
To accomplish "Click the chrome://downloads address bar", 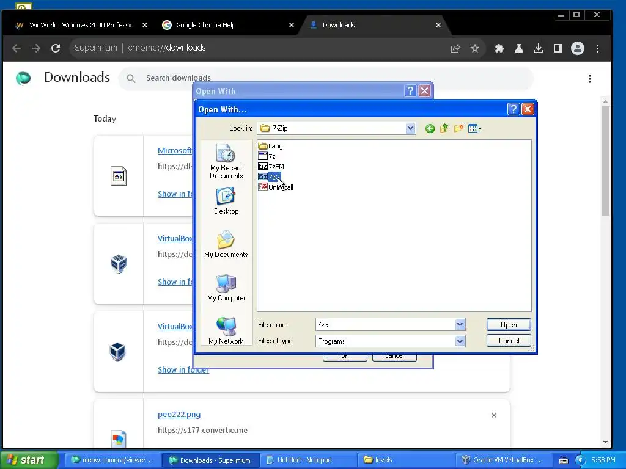I will tap(259, 48).
